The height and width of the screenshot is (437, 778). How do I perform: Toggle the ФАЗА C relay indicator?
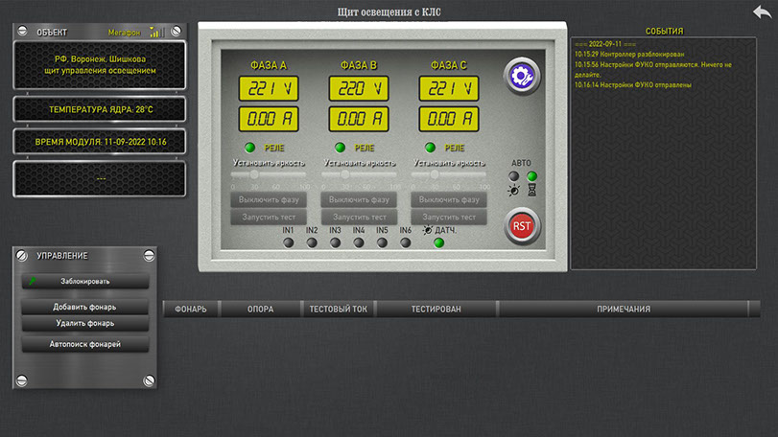pyautogui.click(x=430, y=148)
